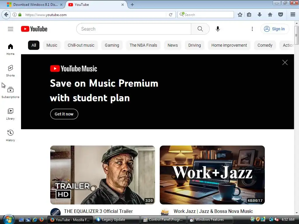
Task: Open Work Jazz Bossa Nova title
Action: (213, 211)
